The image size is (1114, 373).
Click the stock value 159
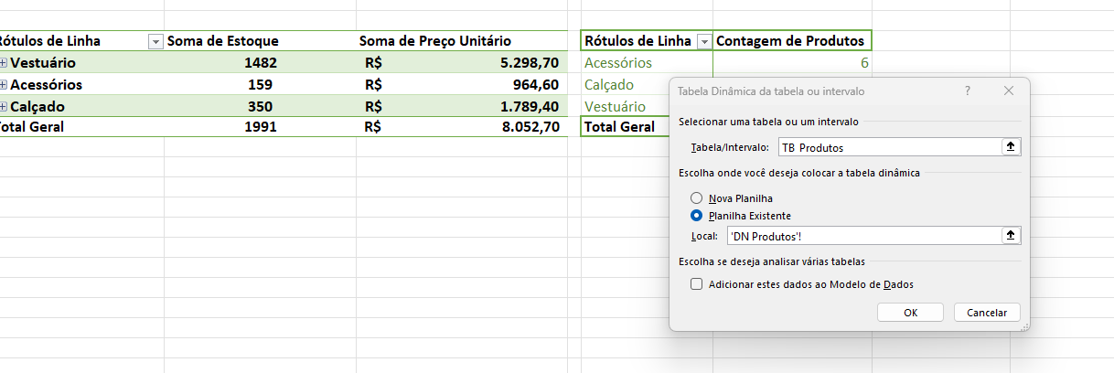[261, 85]
